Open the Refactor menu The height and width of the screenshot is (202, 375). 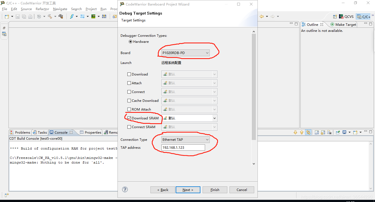click(x=42, y=9)
